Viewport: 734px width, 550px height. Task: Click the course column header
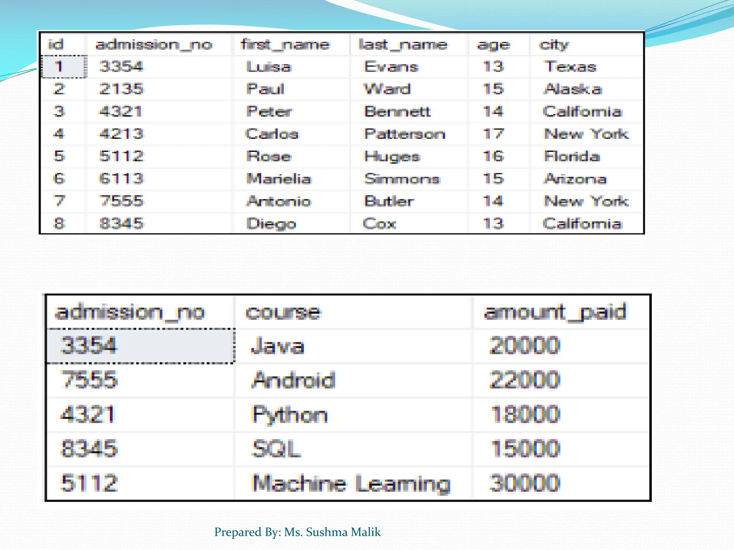[283, 312]
